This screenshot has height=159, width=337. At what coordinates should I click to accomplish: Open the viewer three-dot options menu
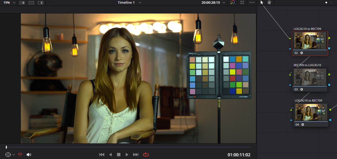tap(252, 3)
